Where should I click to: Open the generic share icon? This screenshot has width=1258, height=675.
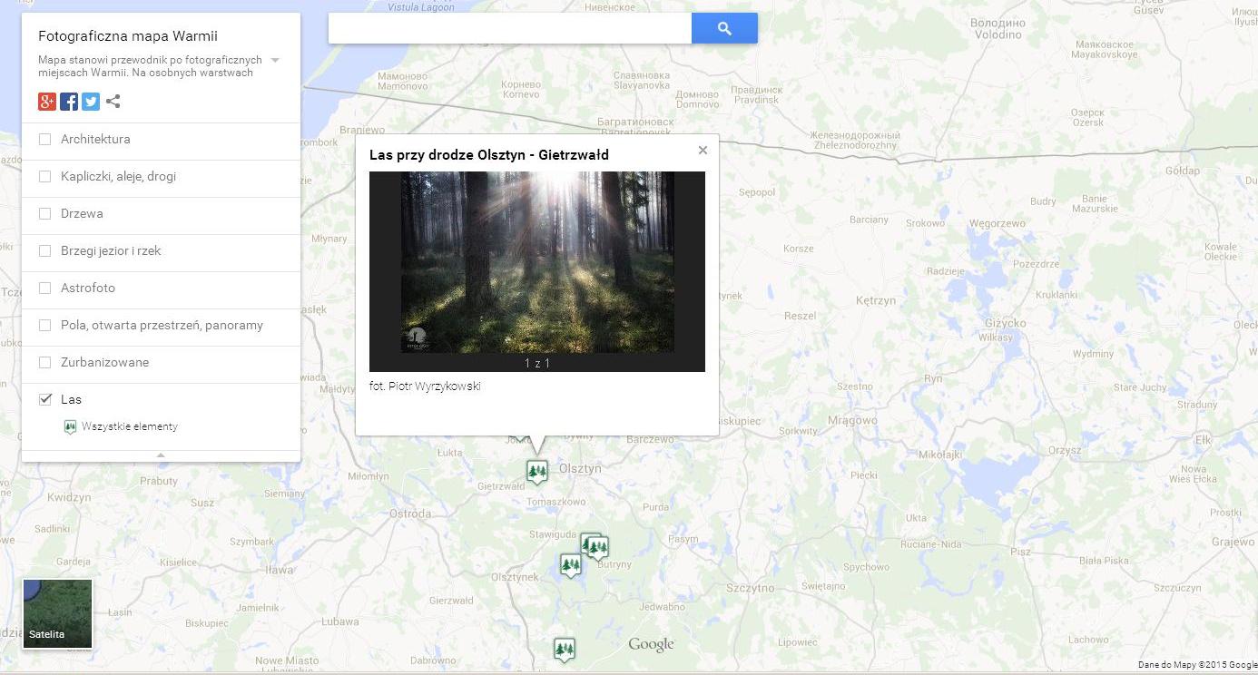(113, 102)
